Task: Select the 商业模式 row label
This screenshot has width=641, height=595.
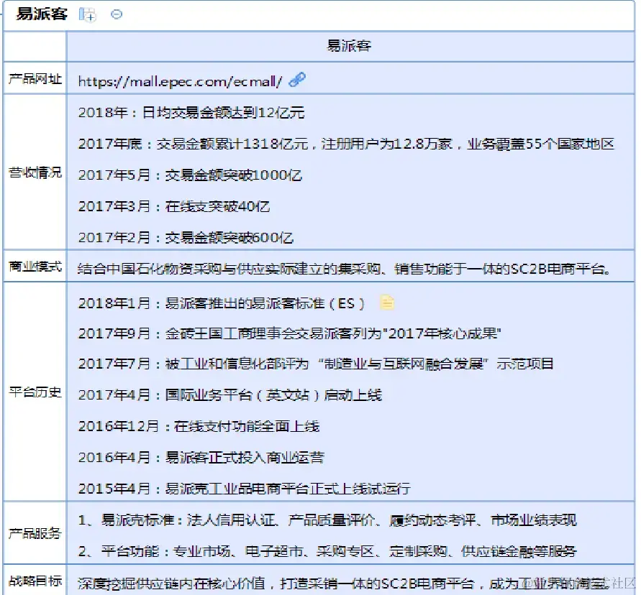Action: coord(35,267)
